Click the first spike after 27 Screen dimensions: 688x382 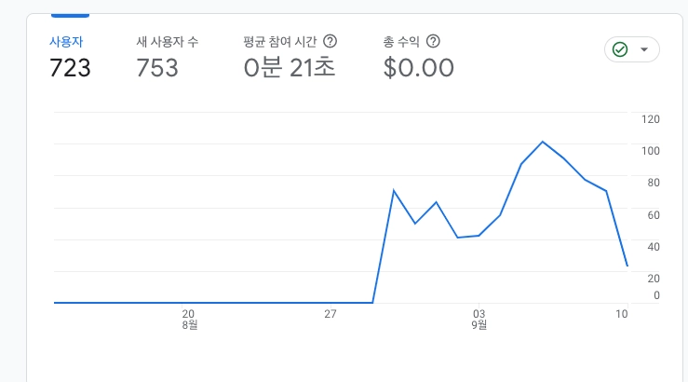coord(394,190)
